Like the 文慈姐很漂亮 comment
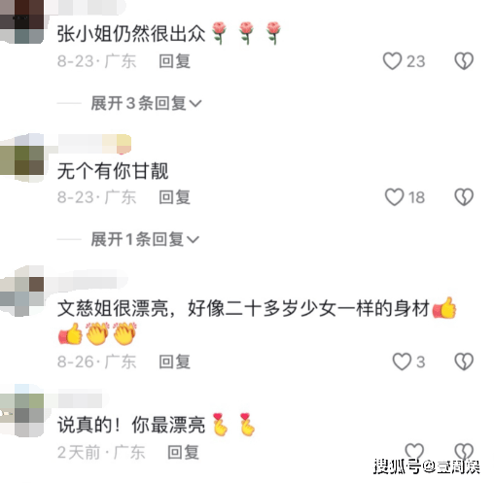494x483 pixels. [x=402, y=362]
